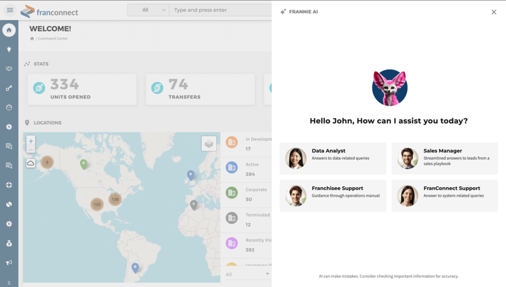The width and height of the screenshot is (506, 287).
Task: Close the Frannie AI panel
Action: 494,12
